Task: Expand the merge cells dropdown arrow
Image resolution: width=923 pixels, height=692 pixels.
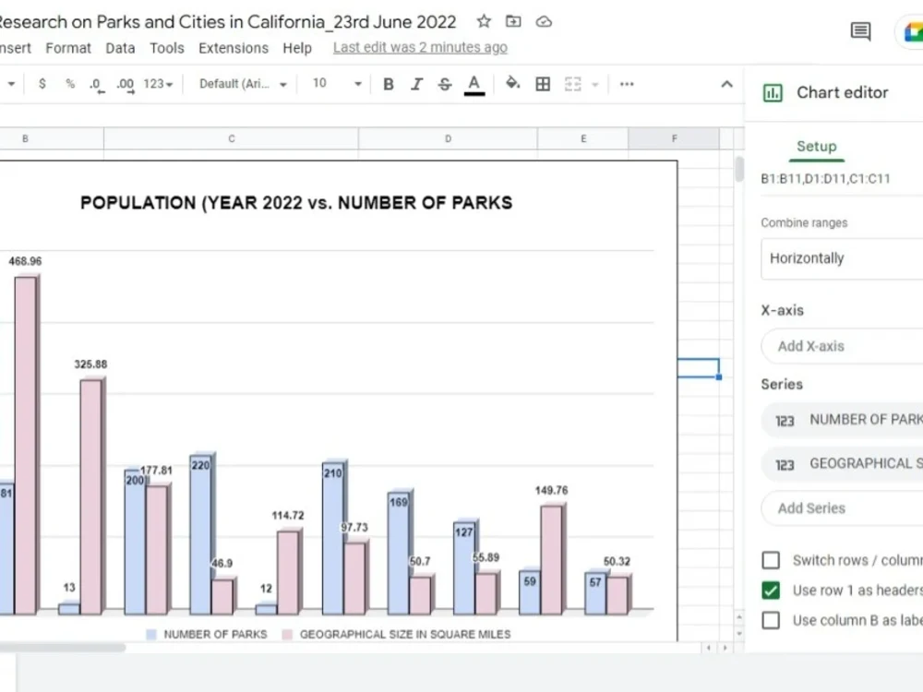Action: click(x=594, y=85)
